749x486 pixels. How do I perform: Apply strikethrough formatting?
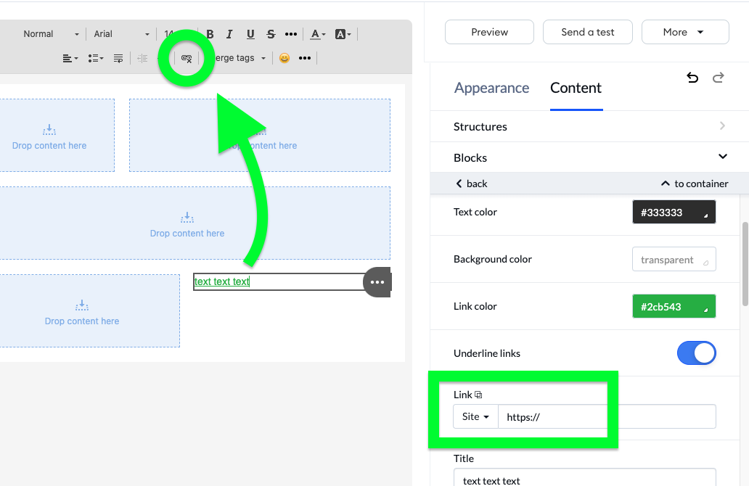tap(271, 34)
